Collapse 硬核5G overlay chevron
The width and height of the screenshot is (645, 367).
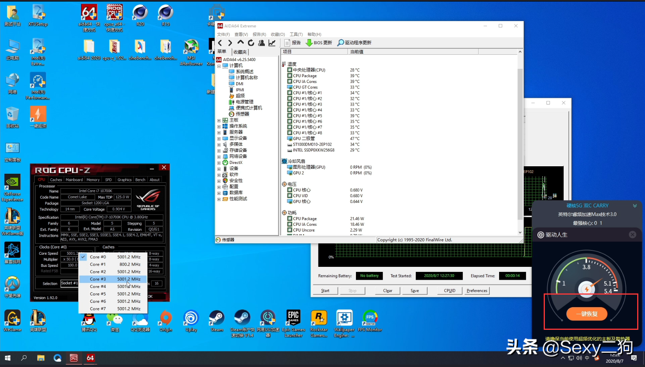(635, 206)
